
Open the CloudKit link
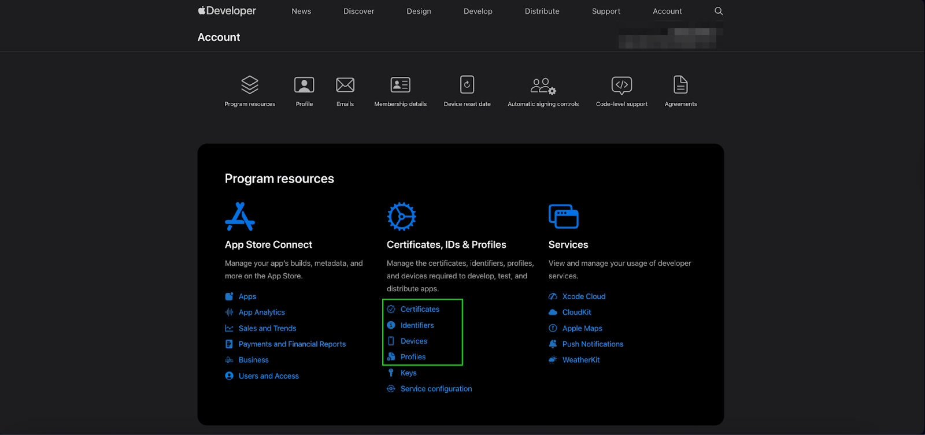click(x=576, y=312)
